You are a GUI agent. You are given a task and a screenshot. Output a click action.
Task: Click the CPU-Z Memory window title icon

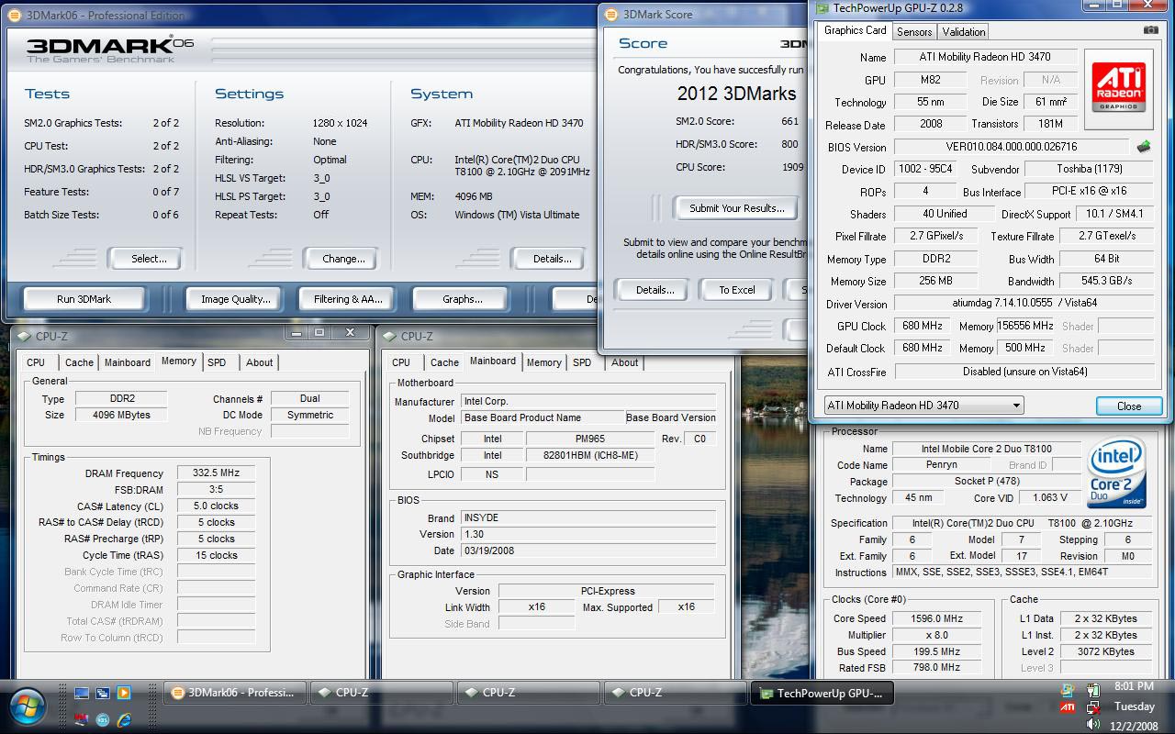24,337
